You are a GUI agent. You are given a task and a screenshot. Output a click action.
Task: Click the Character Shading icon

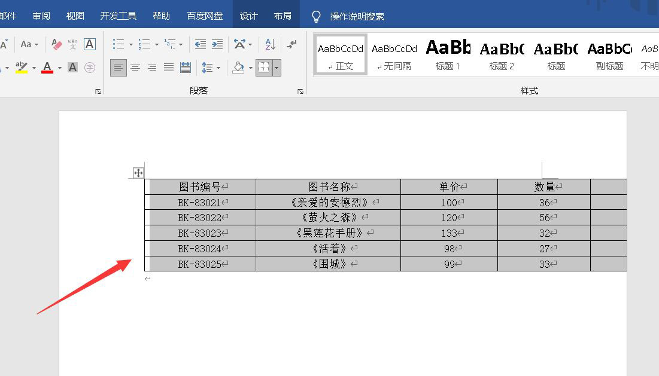coord(72,67)
